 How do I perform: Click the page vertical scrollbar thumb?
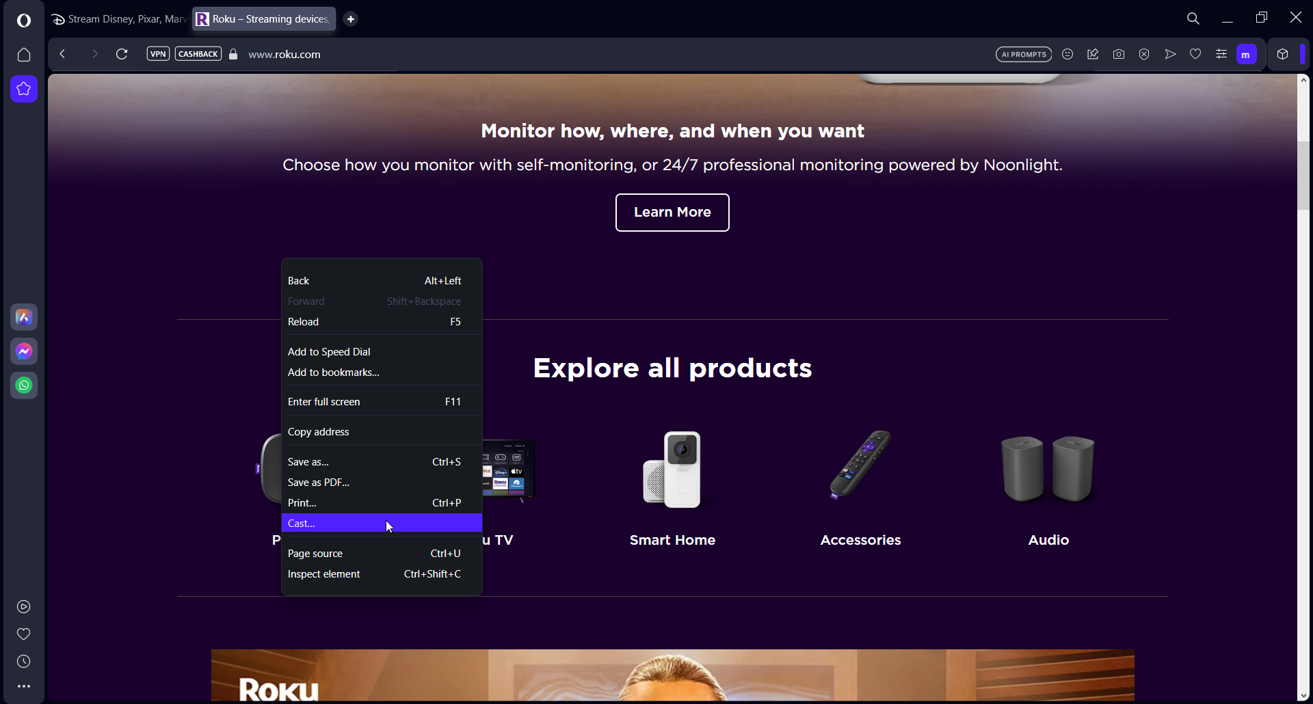click(x=1303, y=176)
